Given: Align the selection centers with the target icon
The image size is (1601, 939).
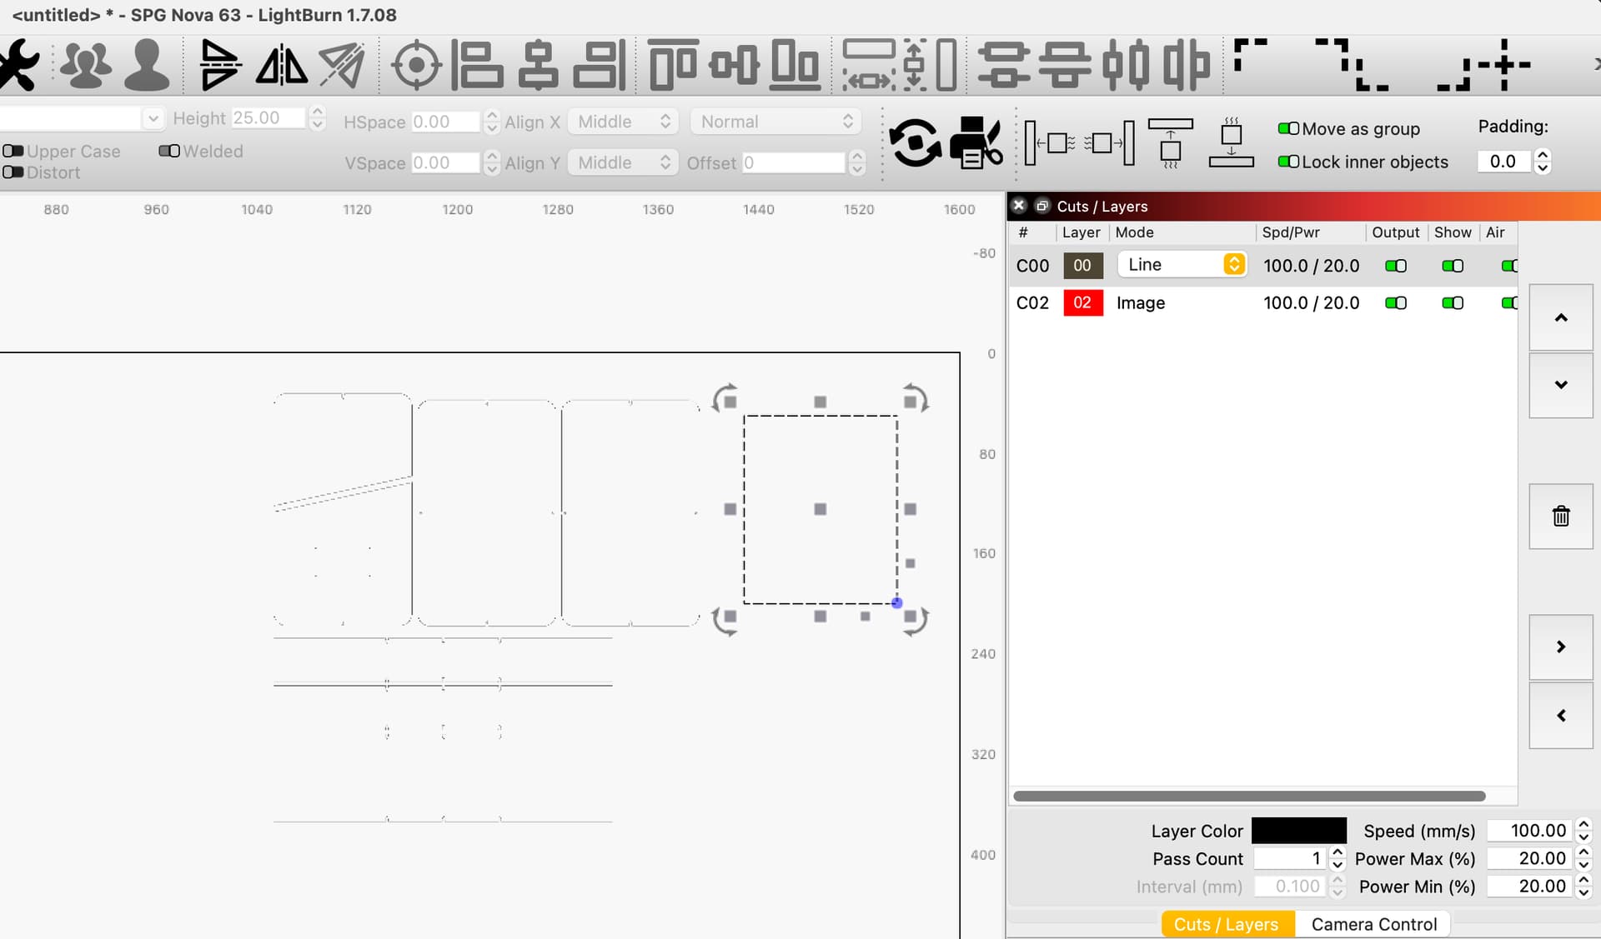Looking at the screenshot, I should click(416, 65).
